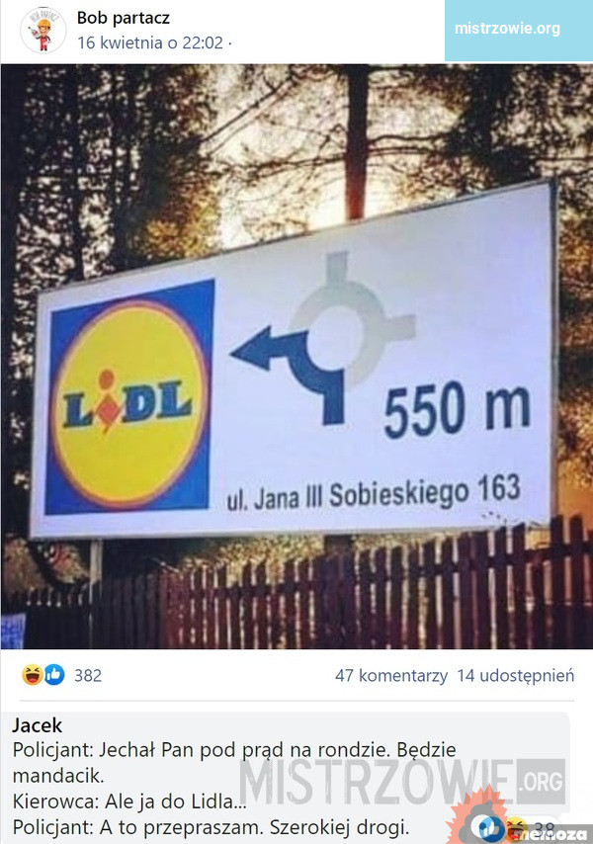Open post timestamp 16 kwietnia o 22:02
This screenshot has height=844, width=593.
(150, 42)
